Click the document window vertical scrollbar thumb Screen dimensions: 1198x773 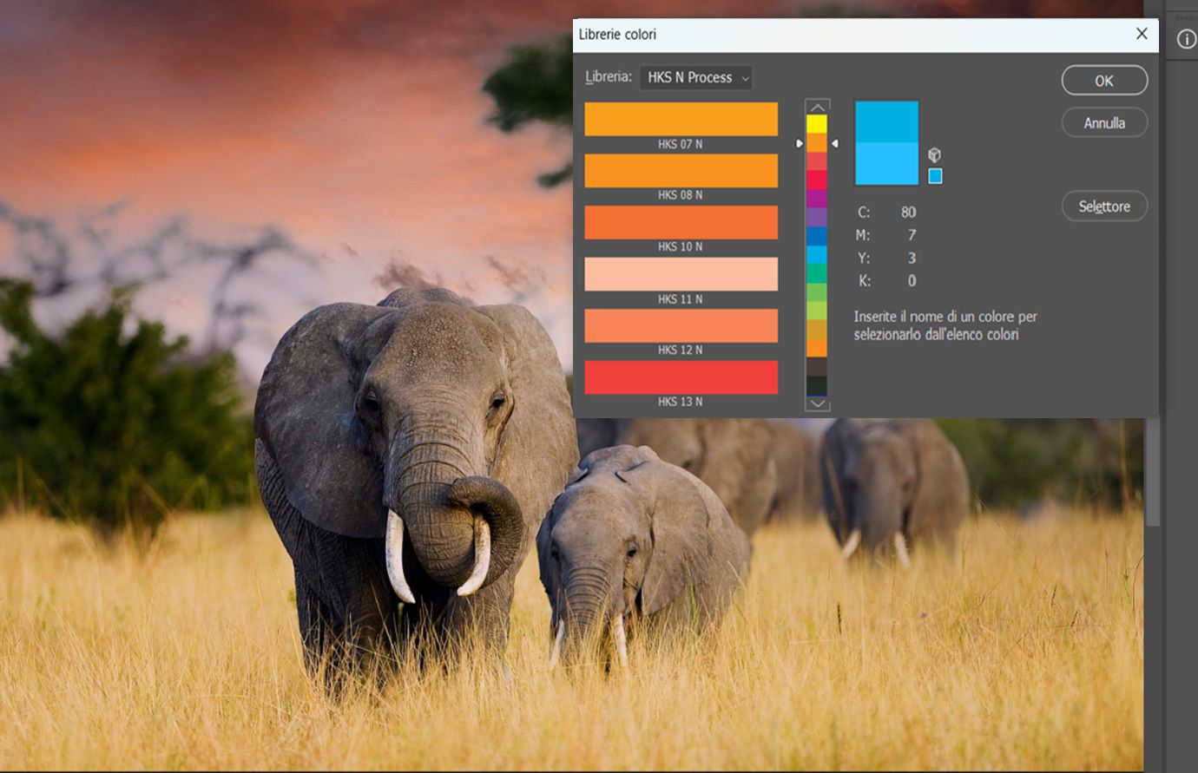1153,473
